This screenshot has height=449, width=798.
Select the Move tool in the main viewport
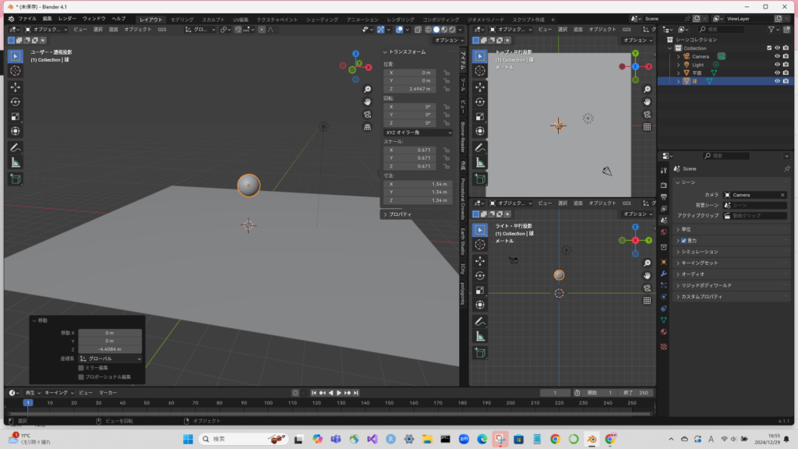click(16, 87)
